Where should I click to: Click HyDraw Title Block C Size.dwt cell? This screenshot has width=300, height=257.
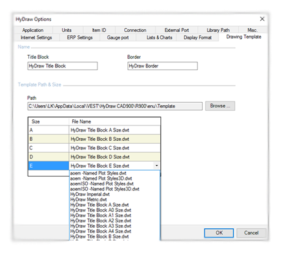(x=114, y=148)
